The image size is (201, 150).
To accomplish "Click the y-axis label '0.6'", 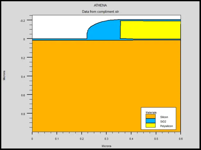I will coord(23,95).
